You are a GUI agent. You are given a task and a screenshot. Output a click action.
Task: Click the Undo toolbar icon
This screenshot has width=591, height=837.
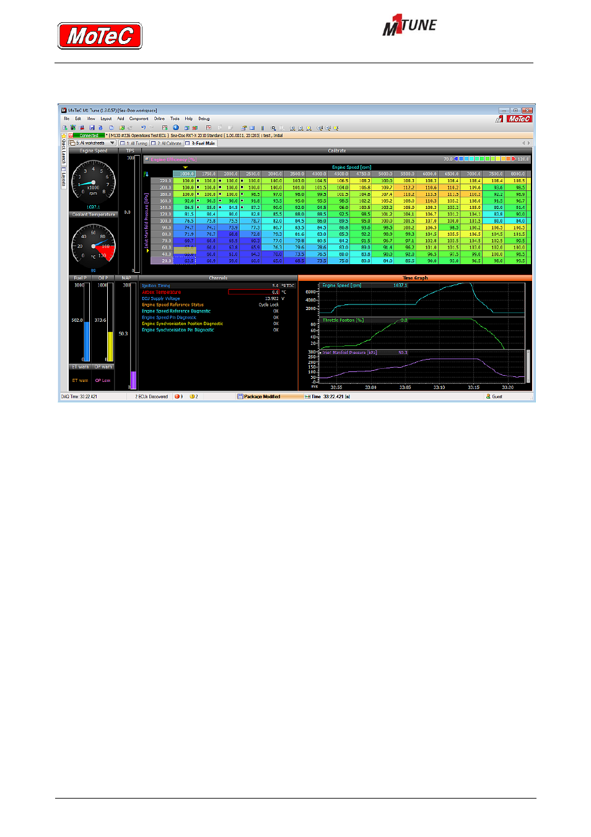(x=143, y=128)
